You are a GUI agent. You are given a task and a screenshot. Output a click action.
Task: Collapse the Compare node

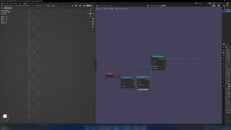click(138, 77)
